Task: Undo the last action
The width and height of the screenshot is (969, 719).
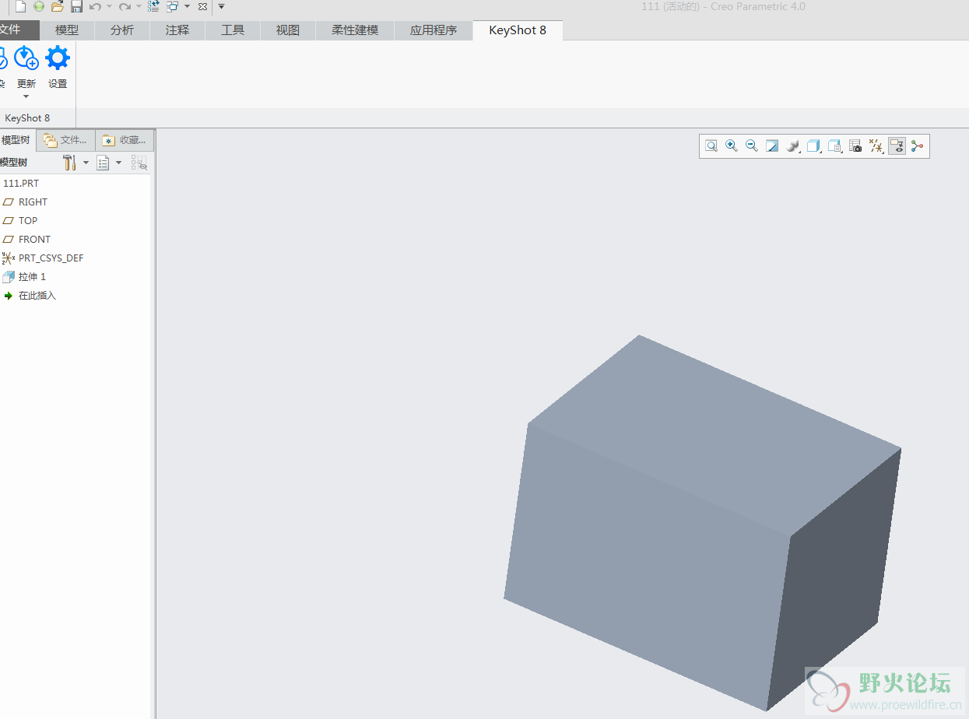Action: 95,6
